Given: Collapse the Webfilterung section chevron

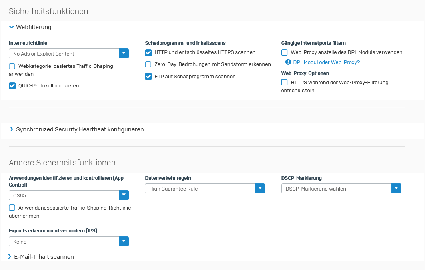Looking at the screenshot, I should 11,27.
